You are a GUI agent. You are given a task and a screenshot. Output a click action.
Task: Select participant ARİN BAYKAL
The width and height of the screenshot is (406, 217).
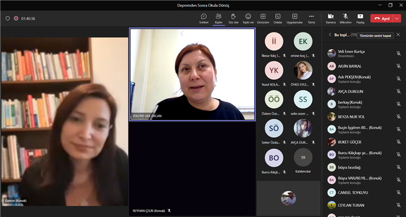tap(364, 66)
